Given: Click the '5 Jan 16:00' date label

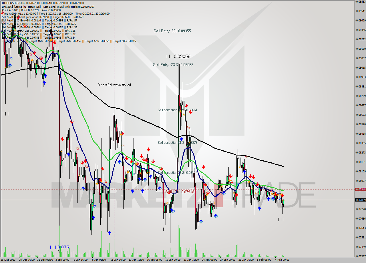Looking at the screenshot, I should 81,260.
